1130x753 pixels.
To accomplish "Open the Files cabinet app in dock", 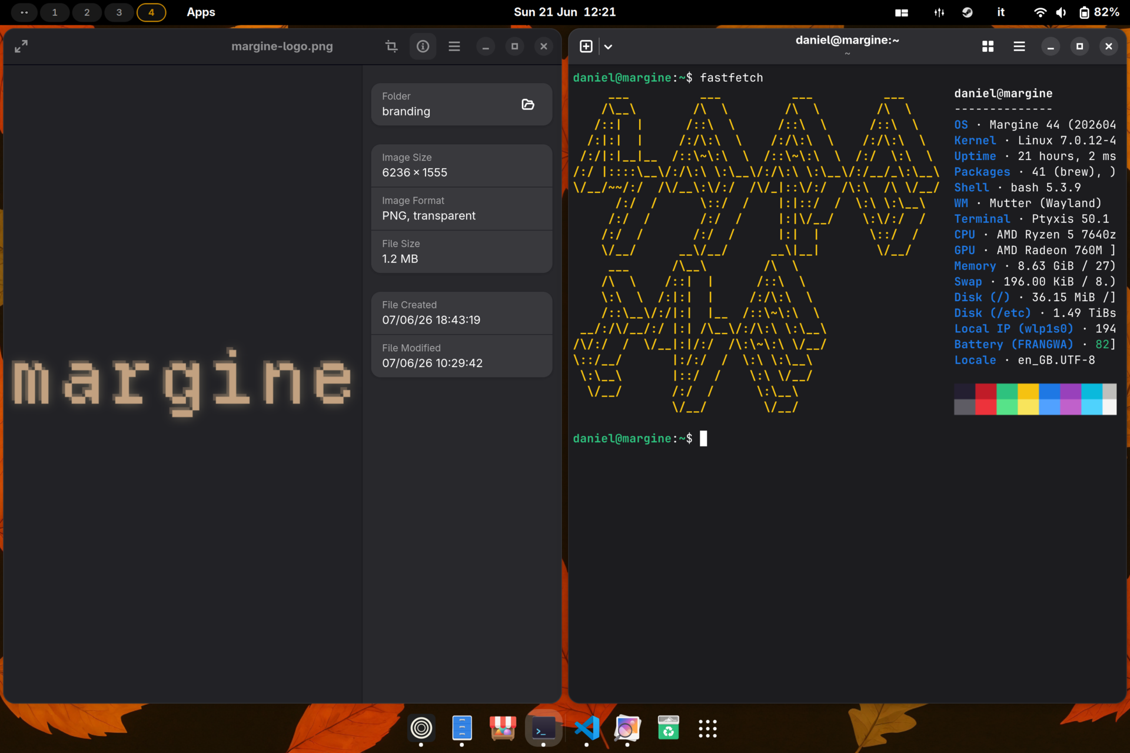I will pos(462,728).
